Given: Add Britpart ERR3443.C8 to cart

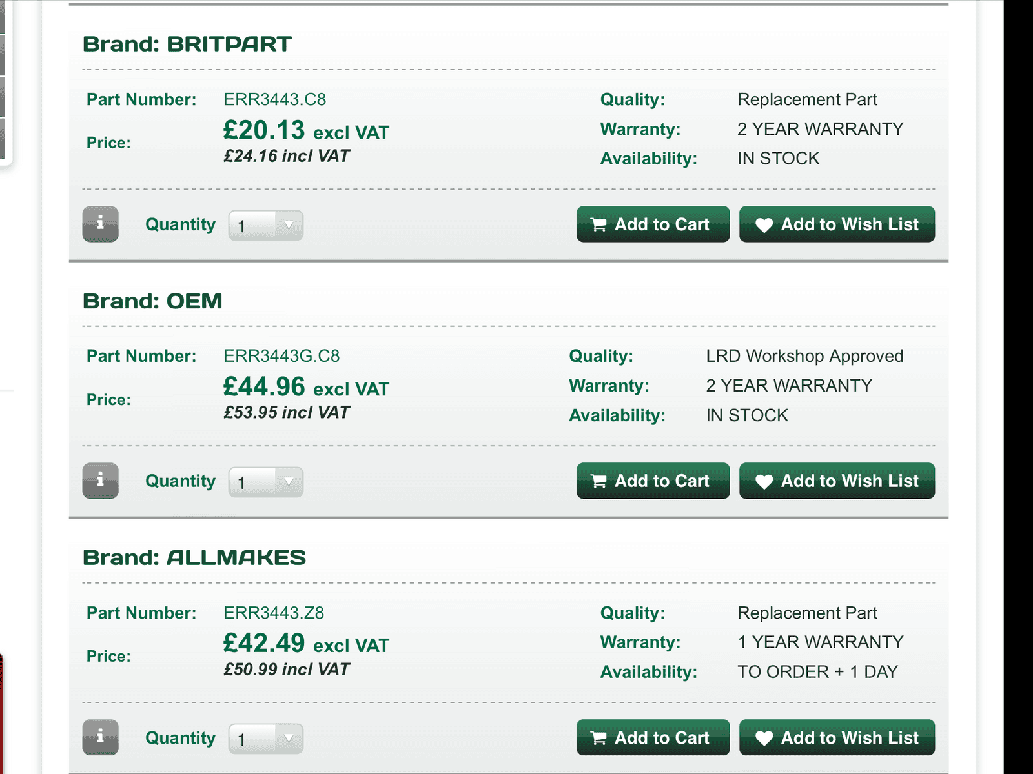Looking at the screenshot, I should [653, 224].
